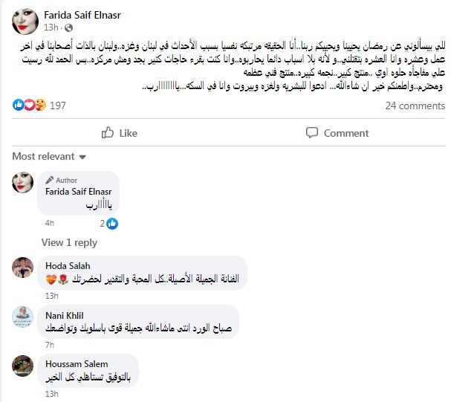Visit Houssam Salem's profile name
The image size is (451, 402).
(x=75, y=363)
